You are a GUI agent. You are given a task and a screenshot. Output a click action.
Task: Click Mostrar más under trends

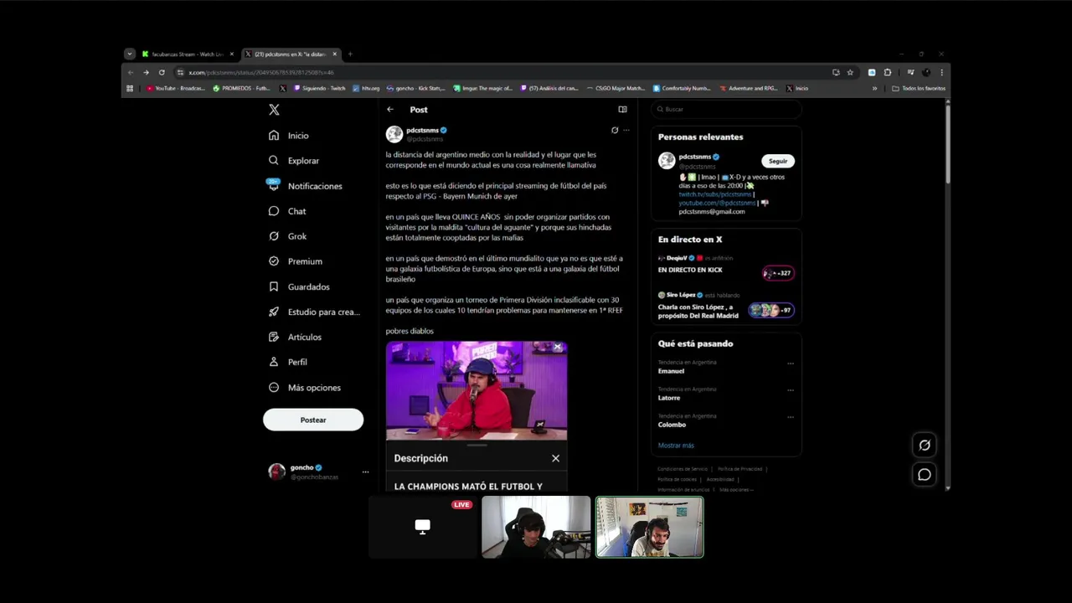(x=676, y=446)
